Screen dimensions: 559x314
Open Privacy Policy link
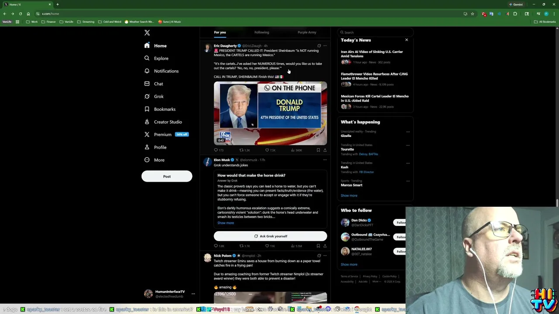[370, 276]
